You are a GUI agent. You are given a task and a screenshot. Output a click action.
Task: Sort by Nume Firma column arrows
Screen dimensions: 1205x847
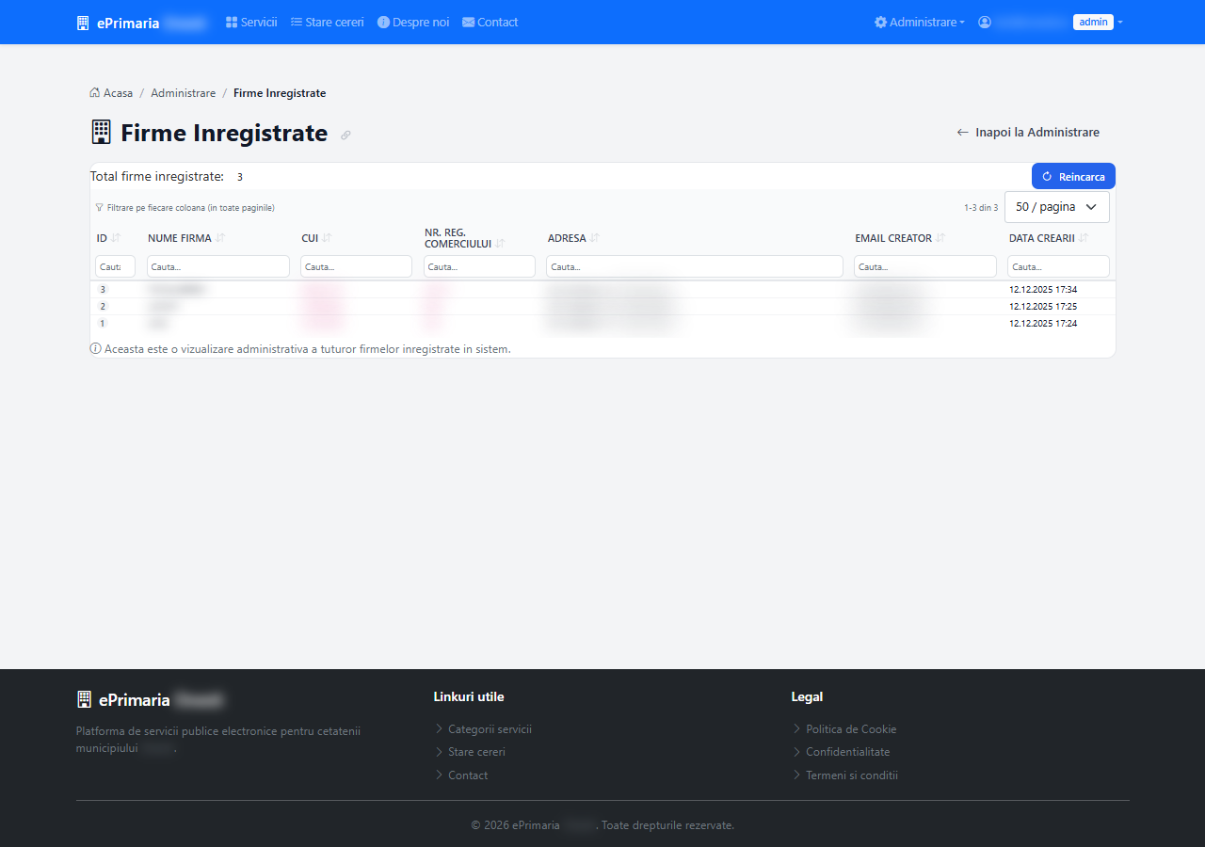point(220,238)
